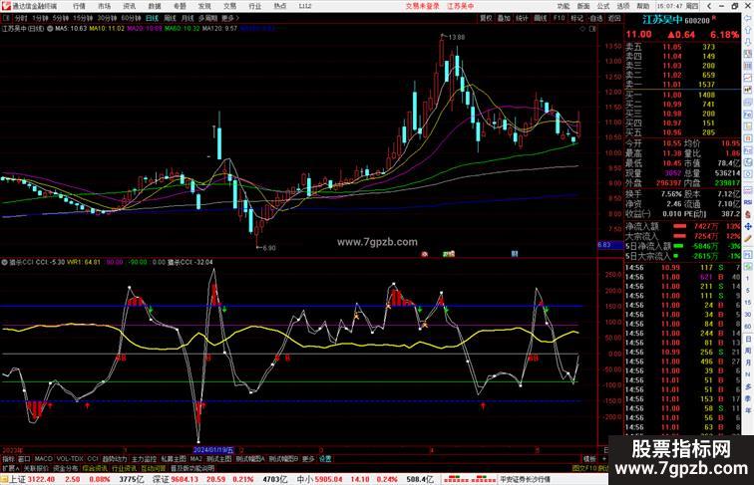Click the 2024/01/19 date marker on timeline
The height and width of the screenshot is (485, 754).
point(213,450)
